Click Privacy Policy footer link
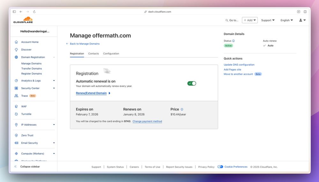The width and height of the screenshot is (319, 182). (206, 167)
